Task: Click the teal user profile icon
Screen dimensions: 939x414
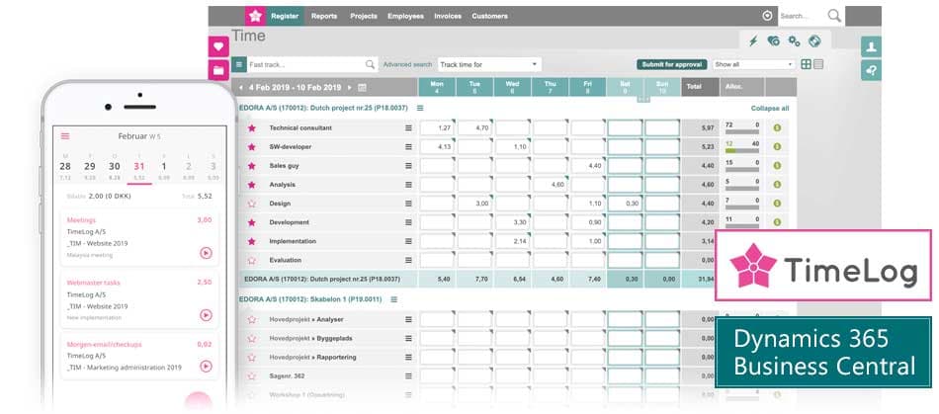Action: (x=871, y=46)
